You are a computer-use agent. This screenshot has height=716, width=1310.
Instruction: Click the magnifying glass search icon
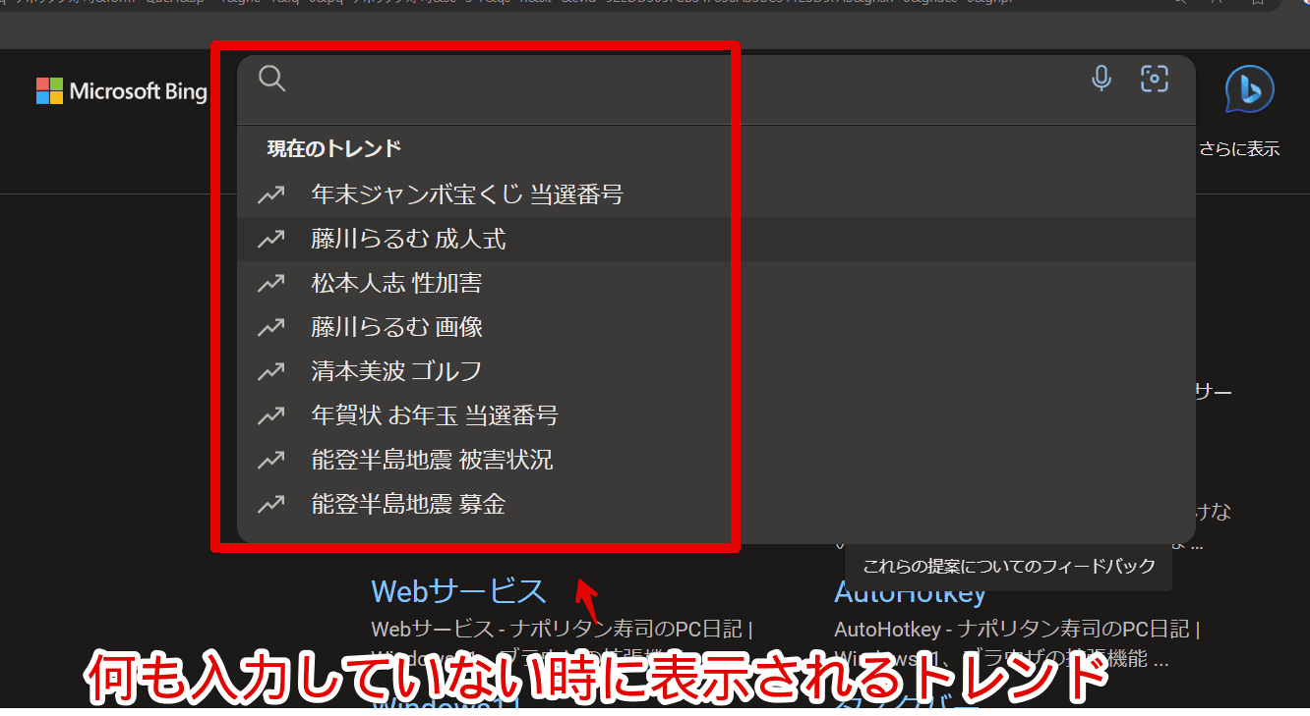272,79
